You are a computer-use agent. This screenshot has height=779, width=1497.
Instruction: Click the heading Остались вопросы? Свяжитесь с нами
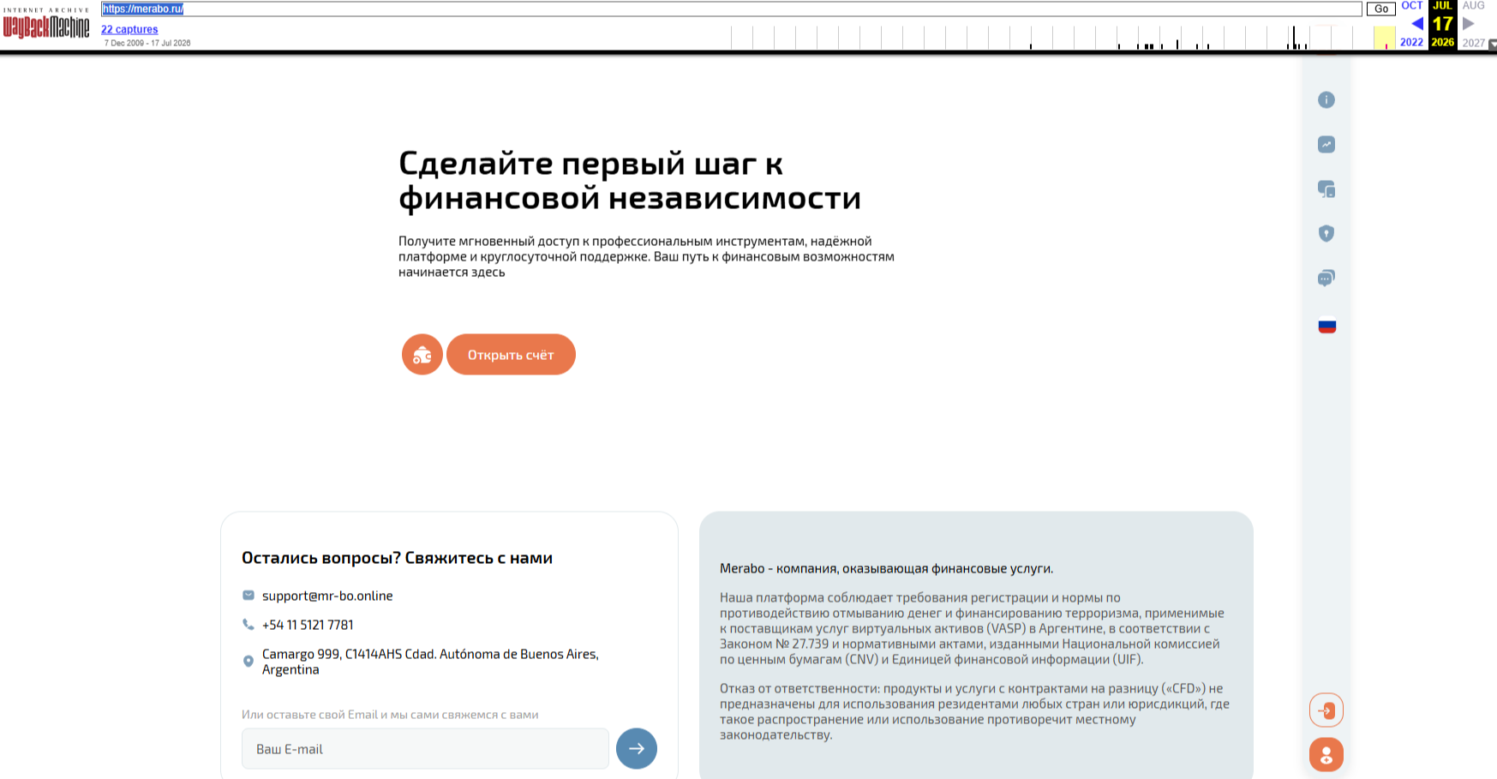click(397, 558)
